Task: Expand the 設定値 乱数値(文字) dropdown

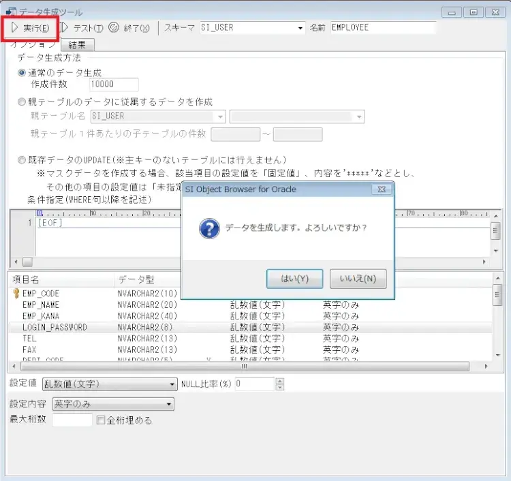Action: point(172,384)
